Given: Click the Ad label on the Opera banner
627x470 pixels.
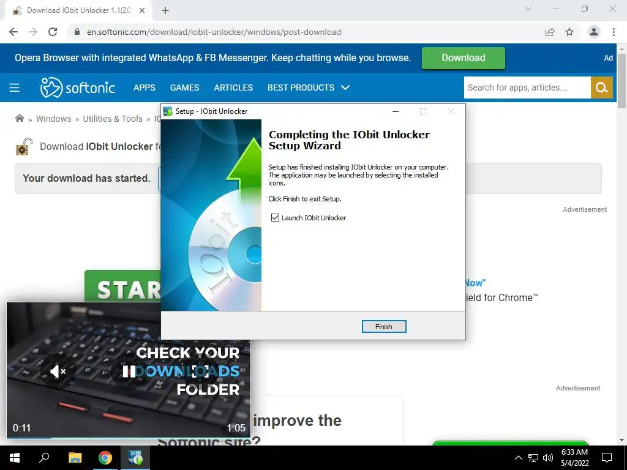Looking at the screenshot, I should tap(608, 58).
